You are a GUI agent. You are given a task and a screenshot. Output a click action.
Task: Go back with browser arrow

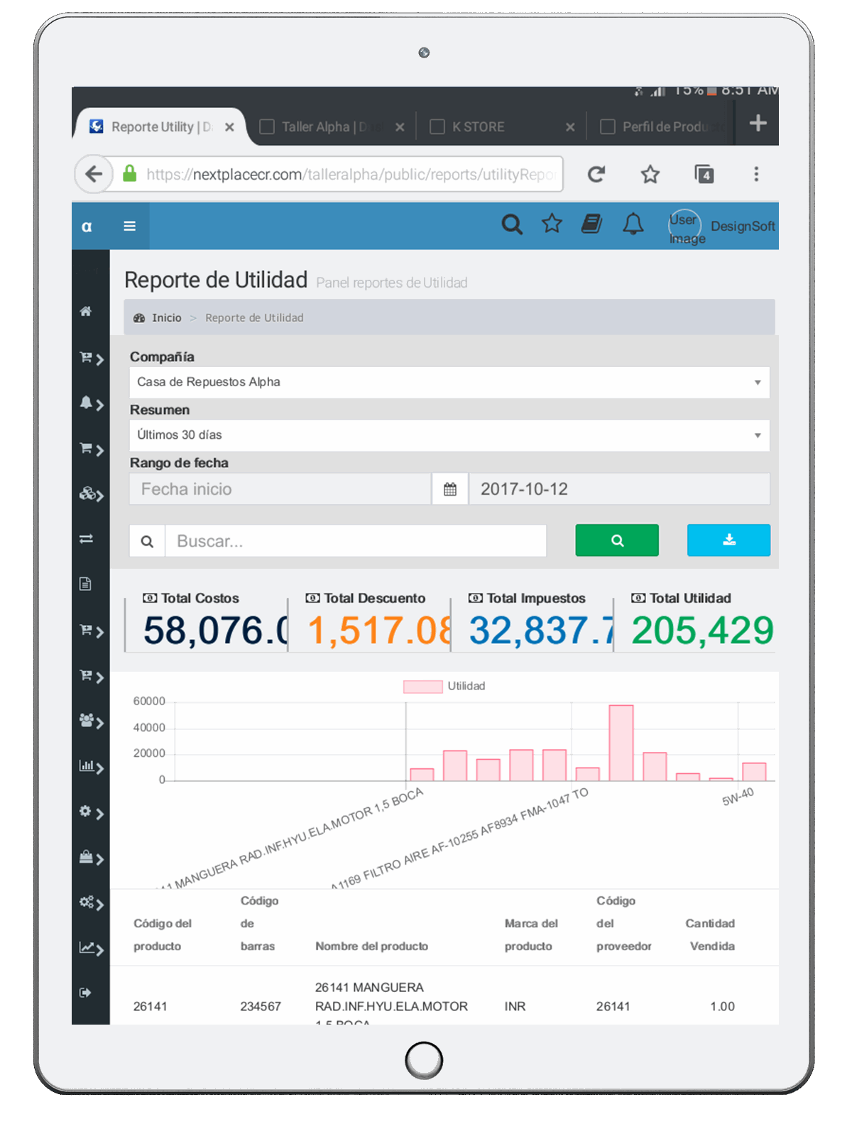(94, 174)
